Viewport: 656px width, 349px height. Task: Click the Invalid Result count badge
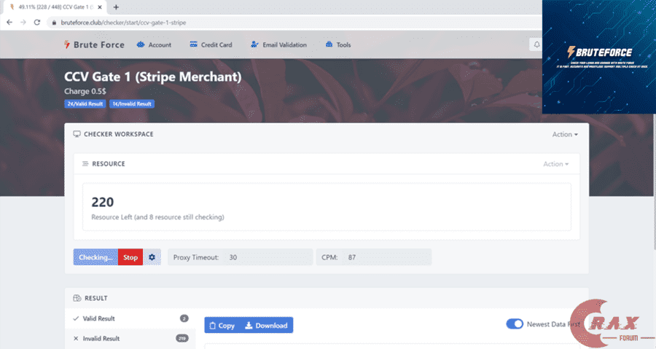[x=182, y=339]
